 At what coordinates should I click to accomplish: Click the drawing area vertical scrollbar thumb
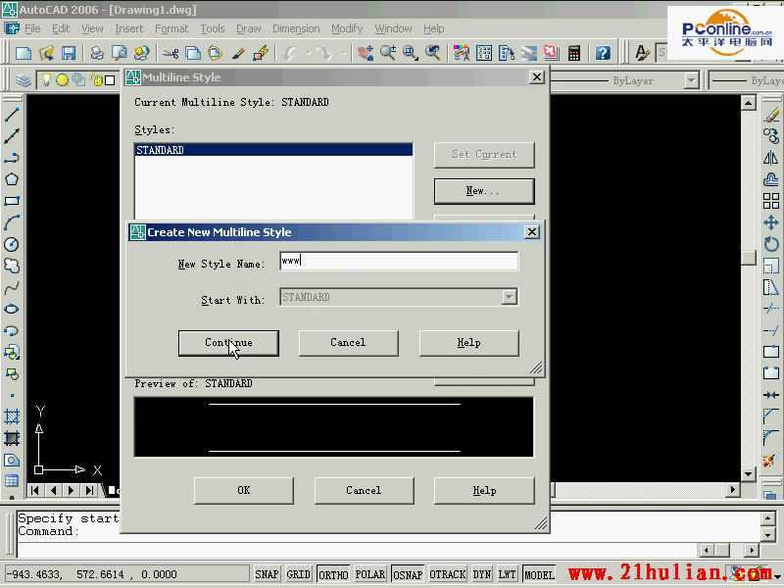tap(748, 258)
